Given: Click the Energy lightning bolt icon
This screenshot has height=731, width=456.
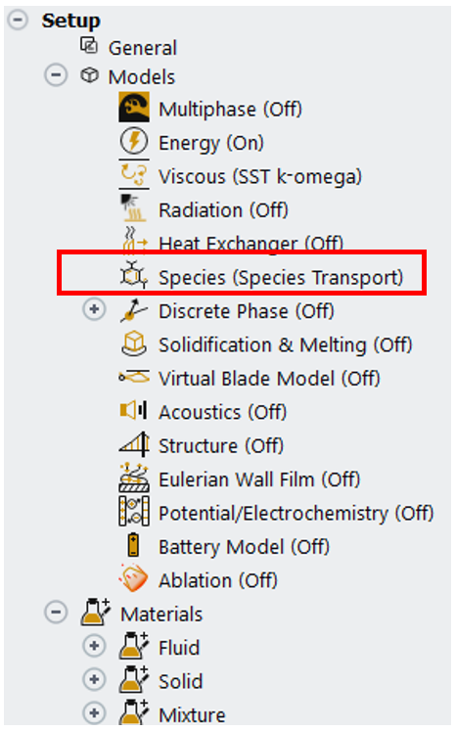Looking at the screenshot, I should pyautogui.click(x=134, y=141).
